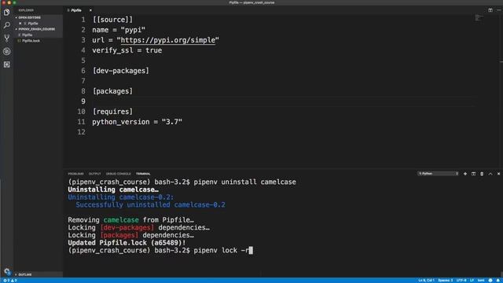Open the Extensions view in activity bar
This screenshot has width=503, height=283.
click(x=7, y=64)
